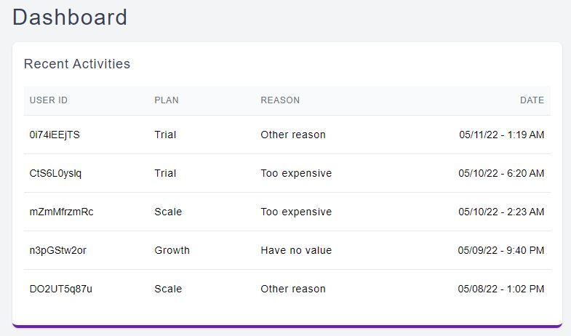571x336 pixels.
Task: Click the USER ID column header
Action: click(49, 100)
